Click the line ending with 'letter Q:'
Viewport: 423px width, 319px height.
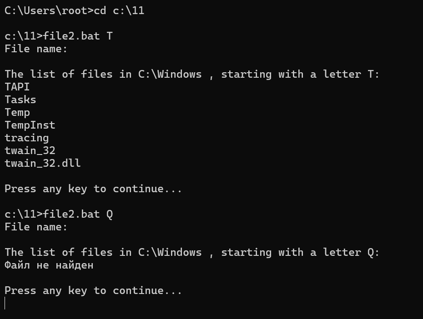click(x=192, y=253)
